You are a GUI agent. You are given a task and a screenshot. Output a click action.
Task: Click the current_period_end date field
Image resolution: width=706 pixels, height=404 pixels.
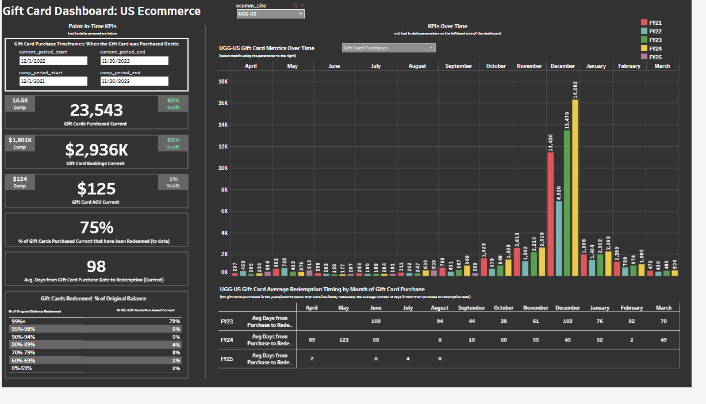(134, 60)
